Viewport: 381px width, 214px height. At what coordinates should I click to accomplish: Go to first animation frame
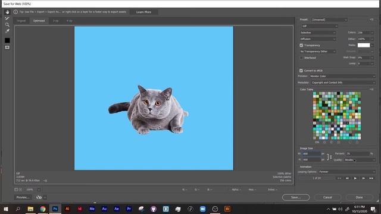[x=339, y=178]
